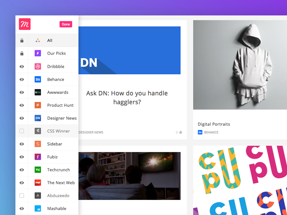Screen dimensions: 287x215
Task: Open Ask DN hagglers article title
Action: 127,97
